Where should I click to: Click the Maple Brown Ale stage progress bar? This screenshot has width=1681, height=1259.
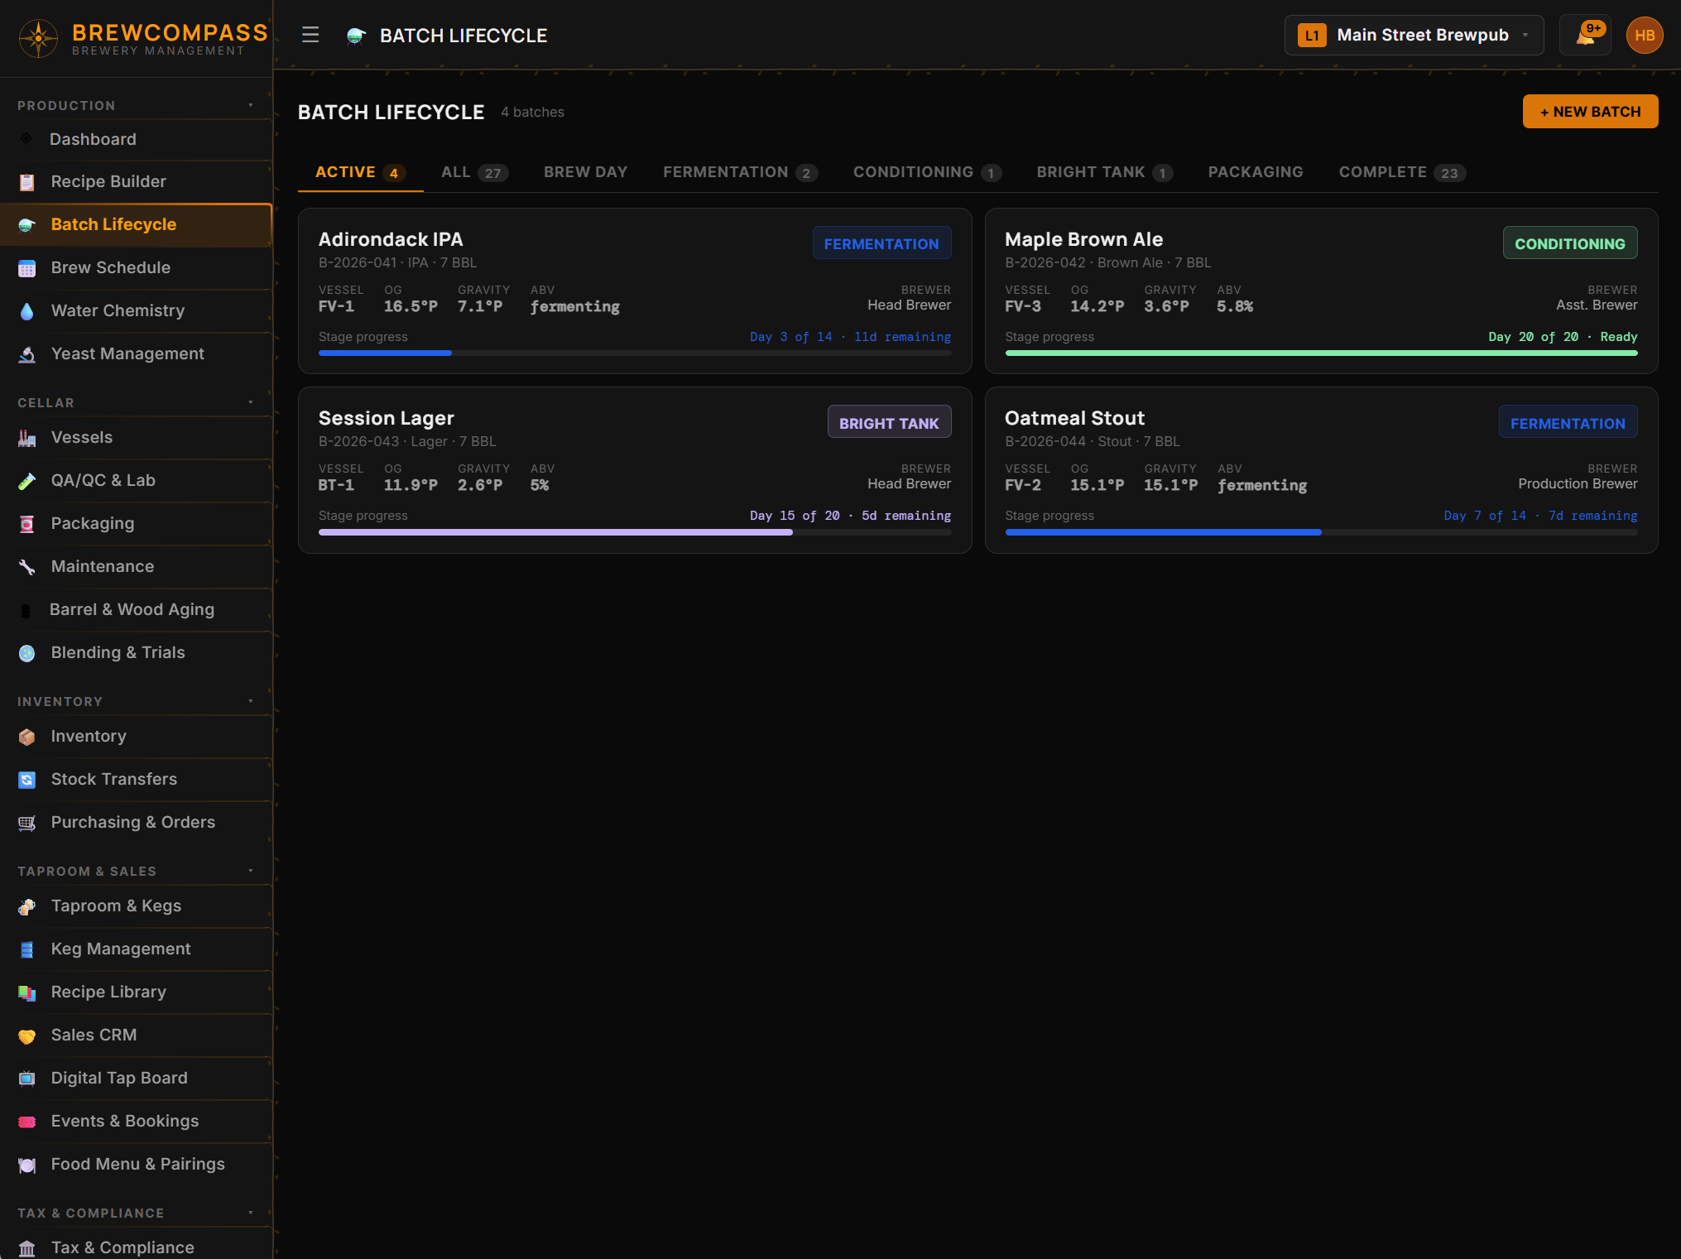pos(1321,353)
